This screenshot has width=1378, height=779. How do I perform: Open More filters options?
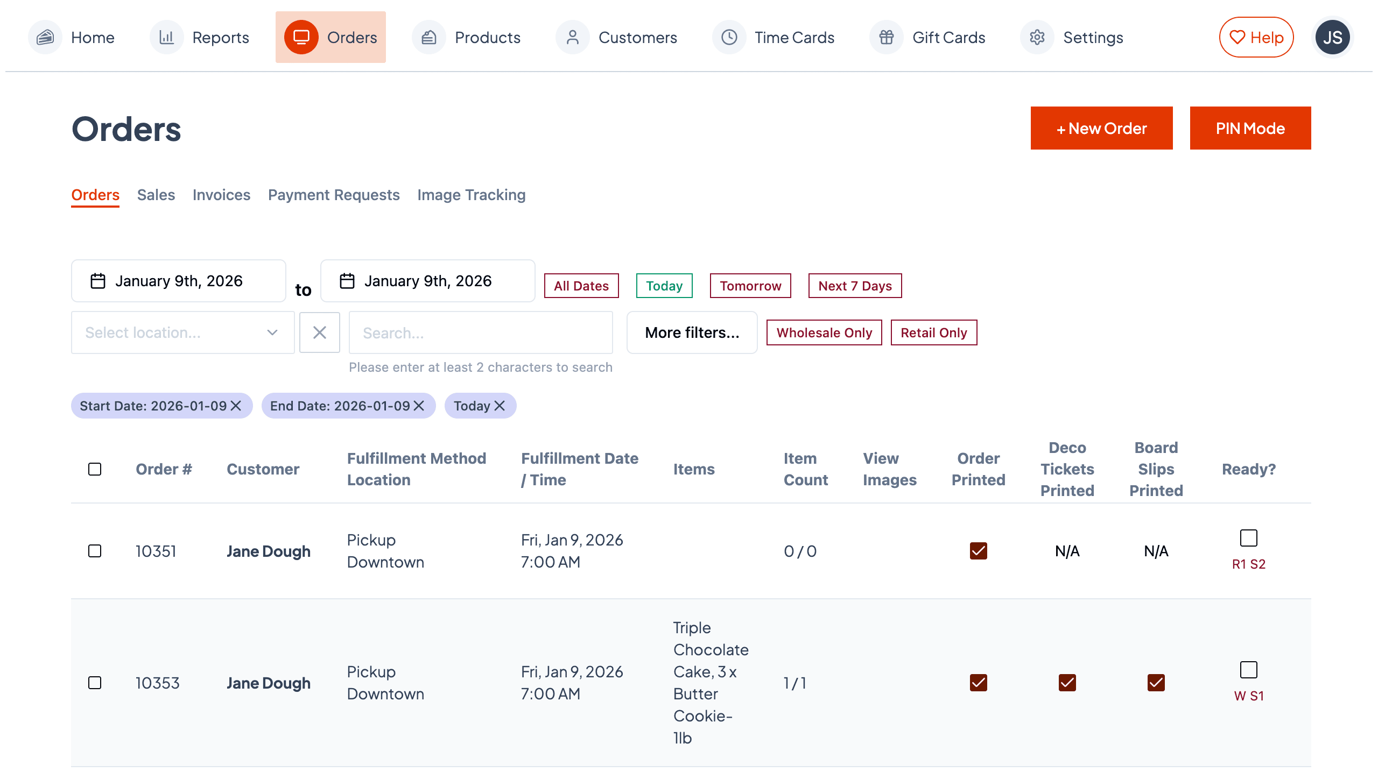tap(692, 332)
